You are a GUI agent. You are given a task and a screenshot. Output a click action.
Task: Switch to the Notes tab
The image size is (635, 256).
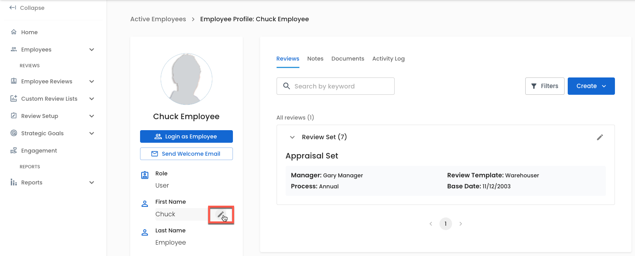pos(315,59)
